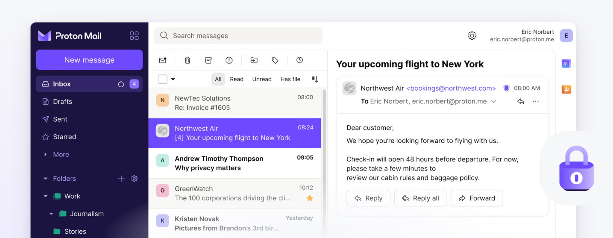Screen dimensions: 613x238
Task: Click the Inbox unread count badge 4
Action: [134, 84]
